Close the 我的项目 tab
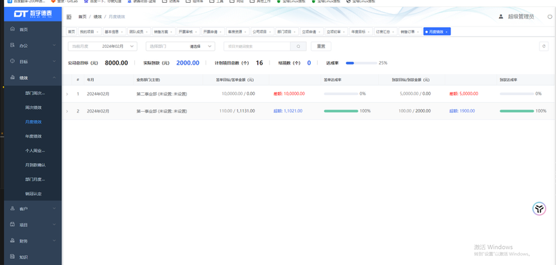 pyautogui.click(x=97, y=32)
